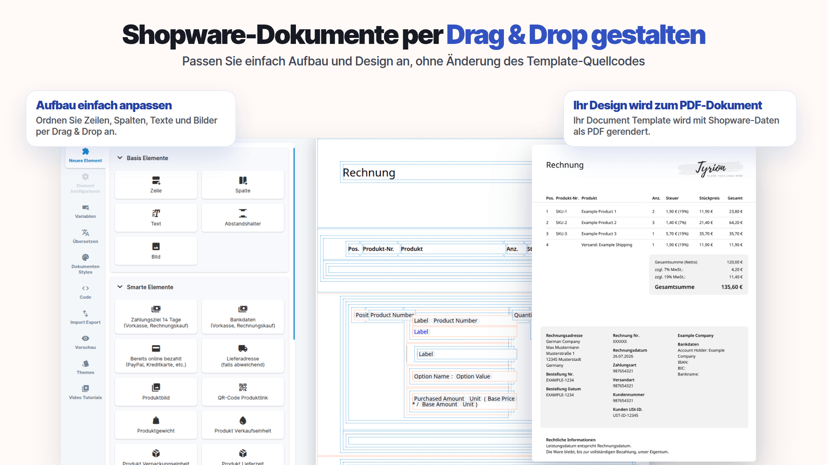827x465 pixels.
Task: Open the Code editor section
Action: pos(85,292)
